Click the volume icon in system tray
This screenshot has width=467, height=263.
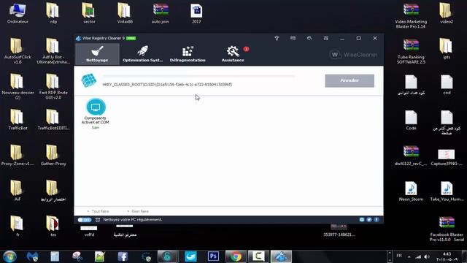tap(427, 256)
